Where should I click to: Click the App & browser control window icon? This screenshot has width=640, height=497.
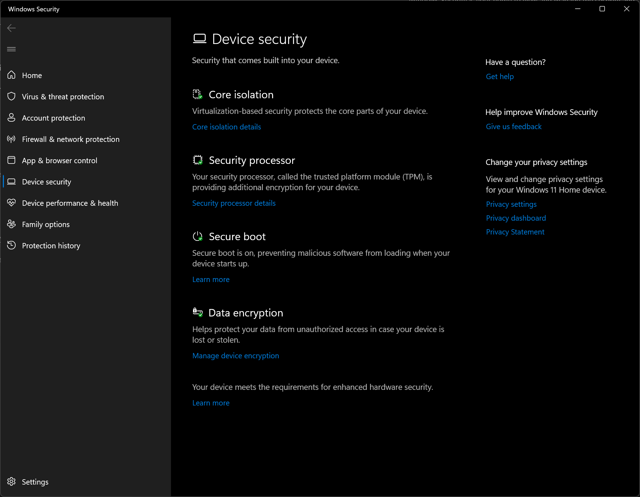pyautogui.click(x=11, y=160)
